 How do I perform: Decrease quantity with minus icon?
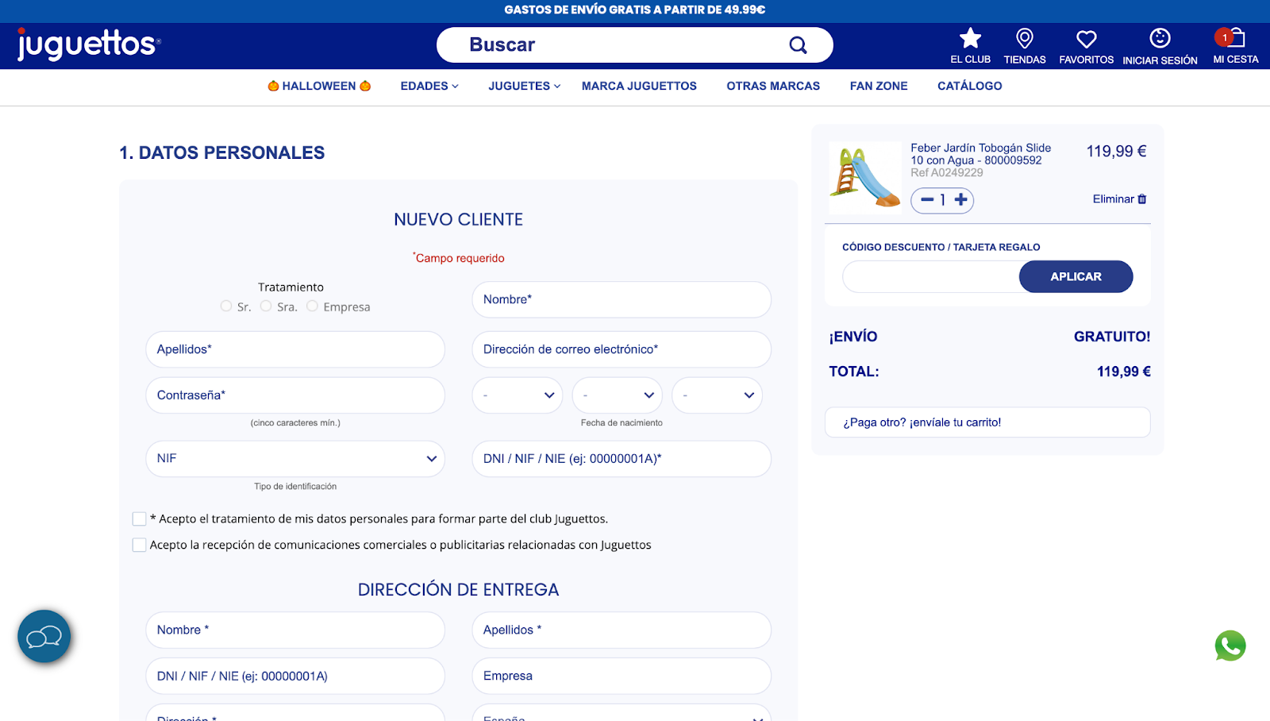point(926,199)
